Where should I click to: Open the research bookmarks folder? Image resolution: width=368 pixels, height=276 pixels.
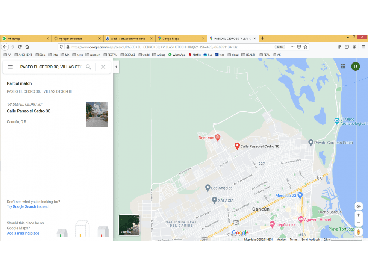click(x=93, y=55)
